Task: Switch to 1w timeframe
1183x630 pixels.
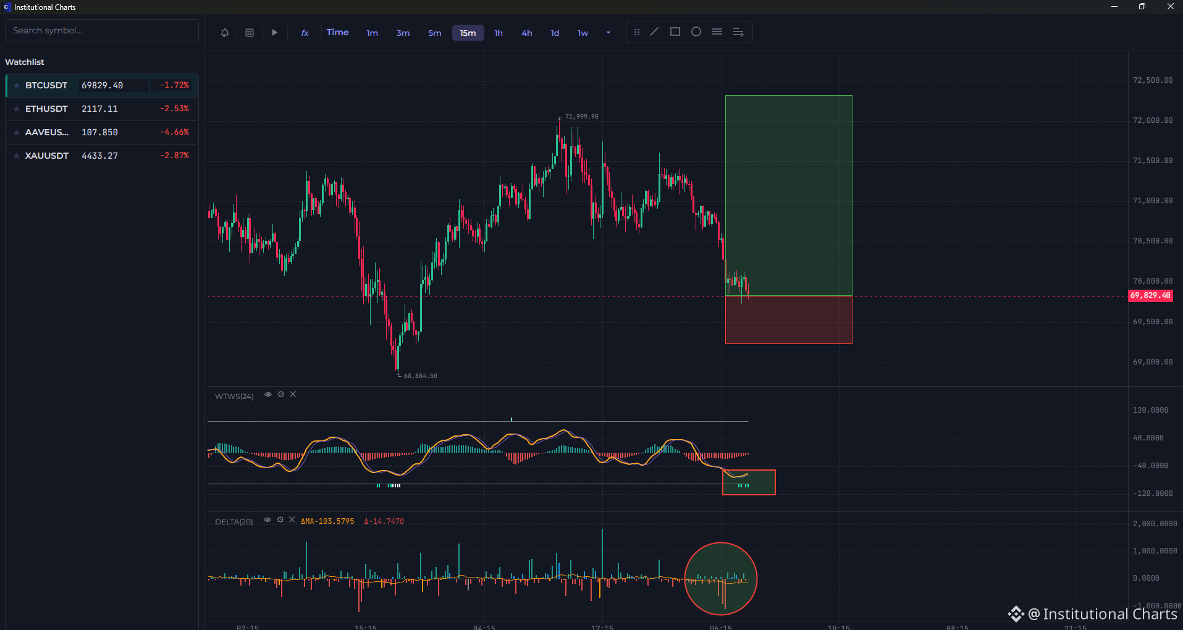Action: coord(583,33)
